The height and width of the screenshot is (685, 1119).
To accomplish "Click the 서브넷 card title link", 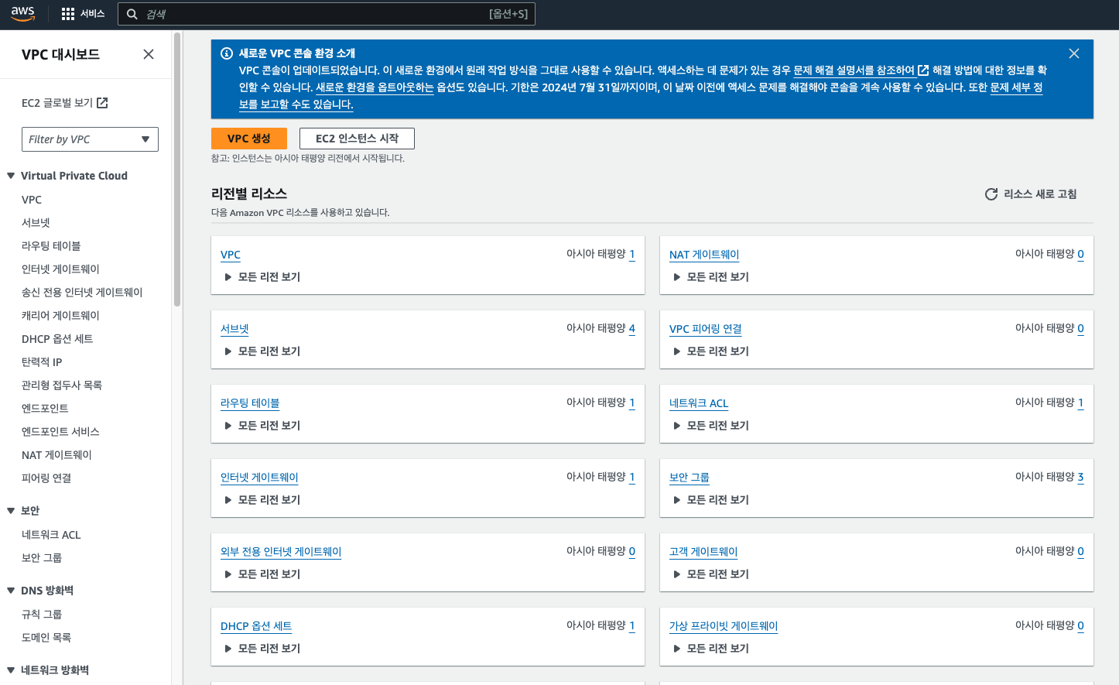I will click(234, 329).
